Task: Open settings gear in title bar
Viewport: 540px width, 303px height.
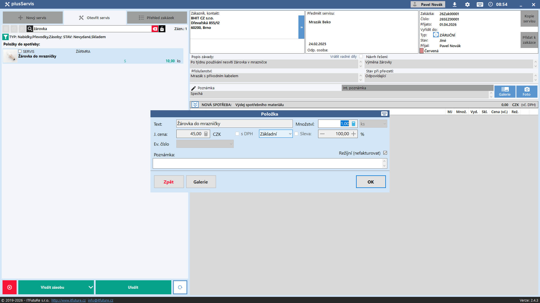Action: [x=467, y=4]
